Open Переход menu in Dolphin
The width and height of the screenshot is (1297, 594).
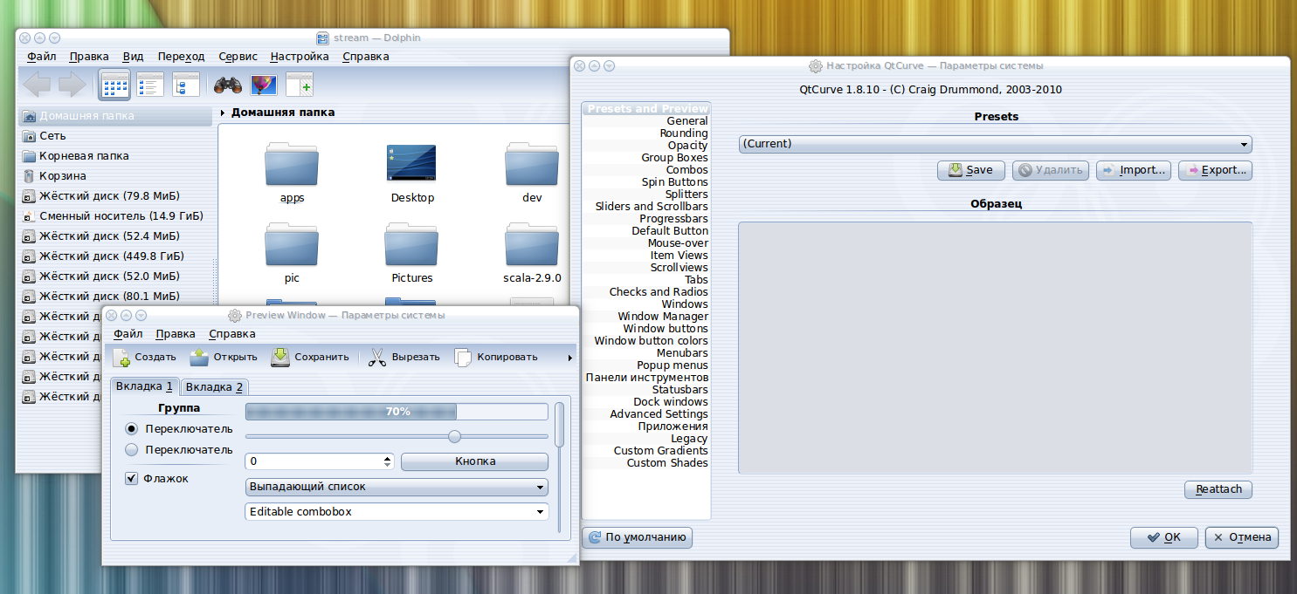point(182,57)
